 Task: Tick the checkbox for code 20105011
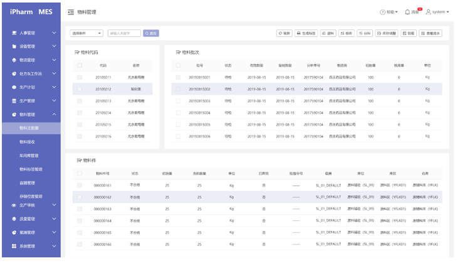[80, 77]
